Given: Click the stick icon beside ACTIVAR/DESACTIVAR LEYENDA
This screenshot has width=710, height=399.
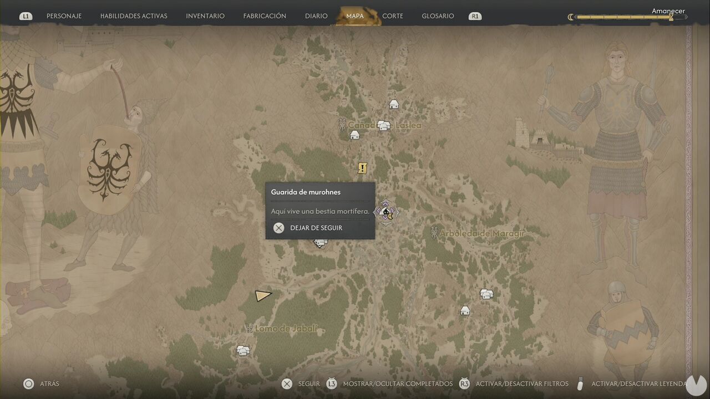Looking at the screenshot, I should coord(581,383).
